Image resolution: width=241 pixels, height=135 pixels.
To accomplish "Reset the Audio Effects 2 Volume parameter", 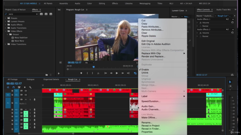I will tap(232, 33).
